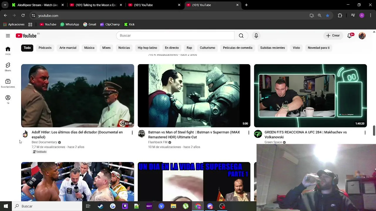Play the Adolf Hitler documentary thumbnail
The height and width of the screenshot is (211, 376).
78,96
